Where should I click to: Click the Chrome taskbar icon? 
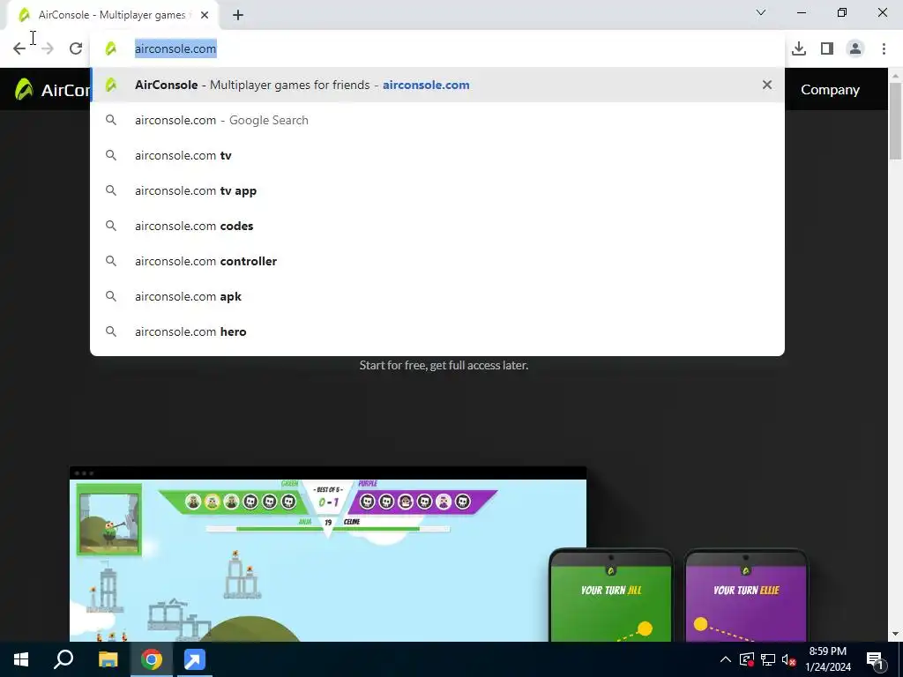click(152, 659)
